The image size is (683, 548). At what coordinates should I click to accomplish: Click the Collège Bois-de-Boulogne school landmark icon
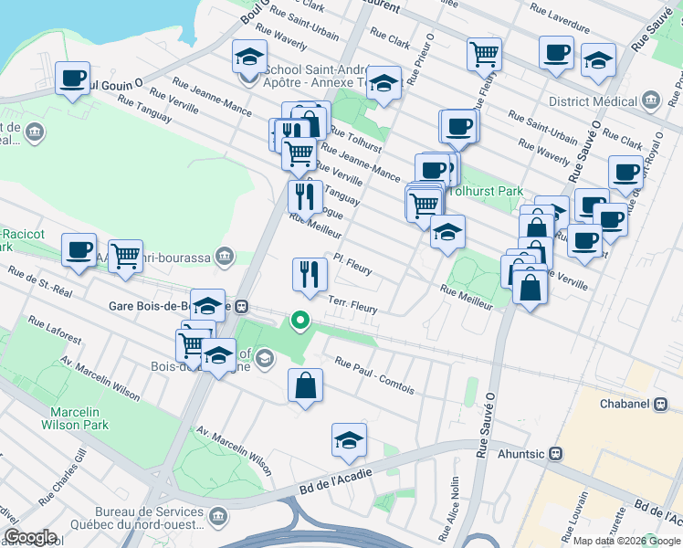tap(266, 359)
